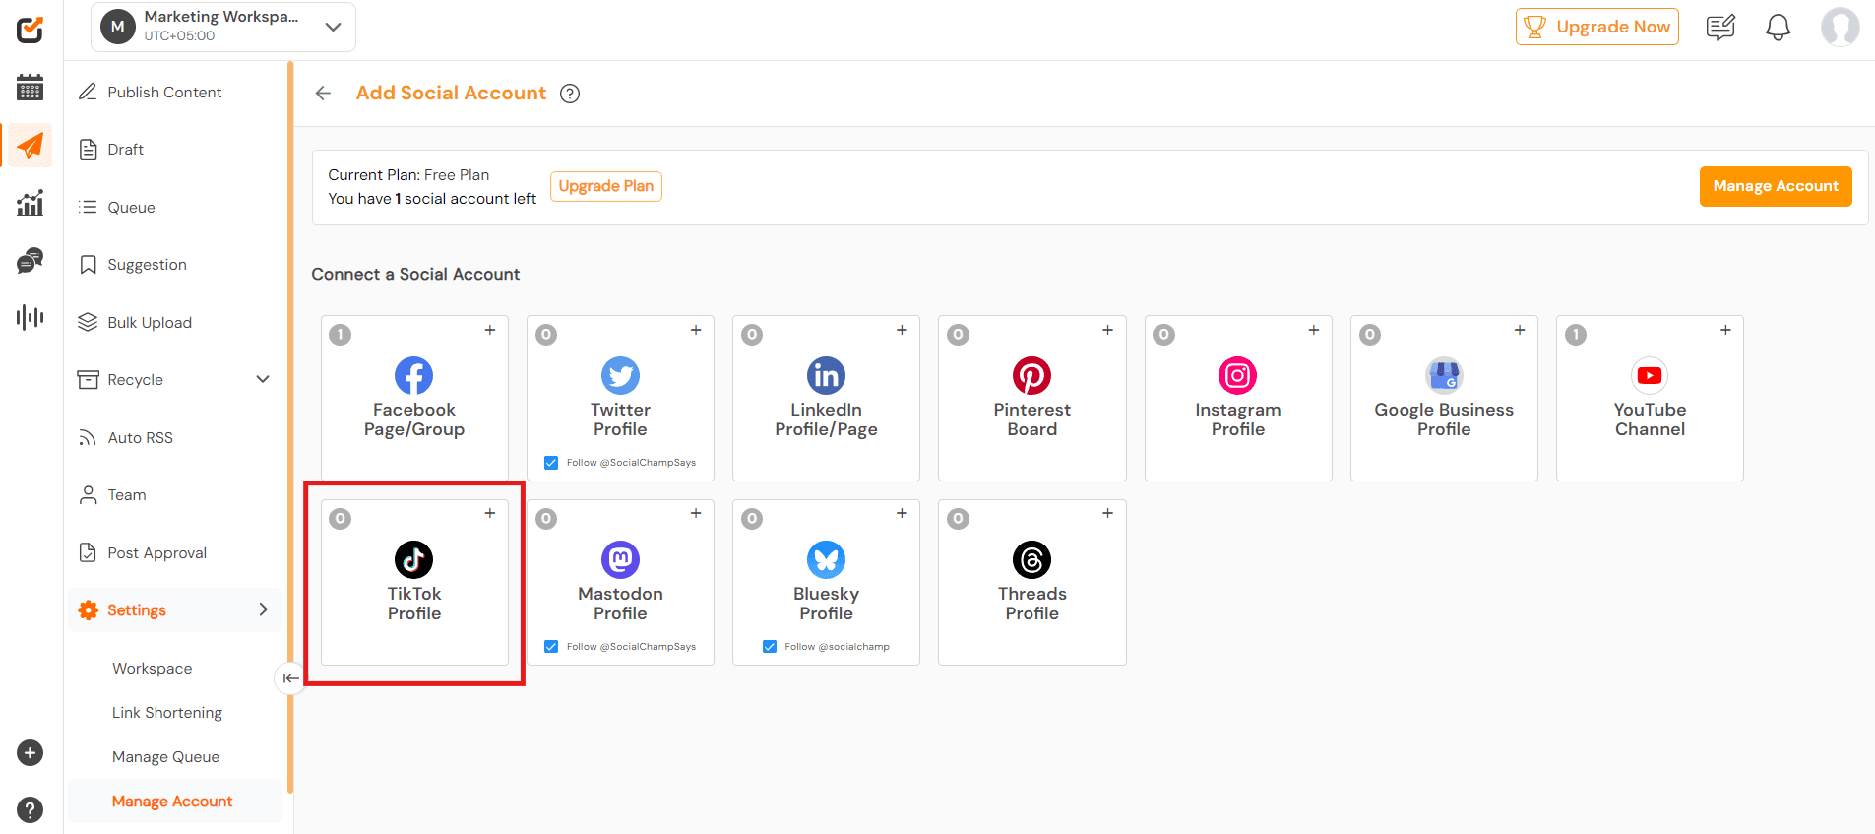Add account with plus on Twitter card
Screen dimensions: 1875x834
(x=695, y=330)
